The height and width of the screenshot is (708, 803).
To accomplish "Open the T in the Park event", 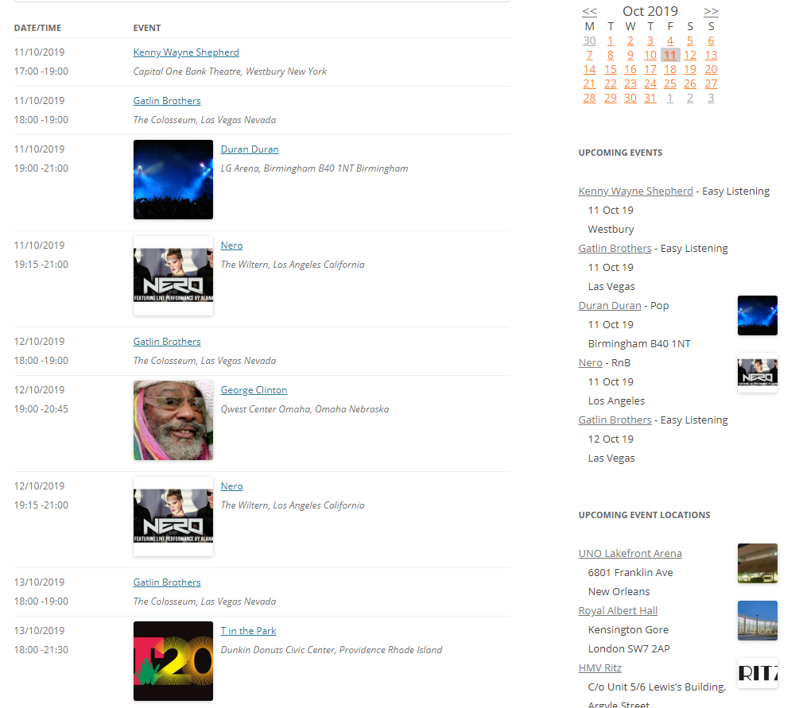I will click(x=248, y=631).
